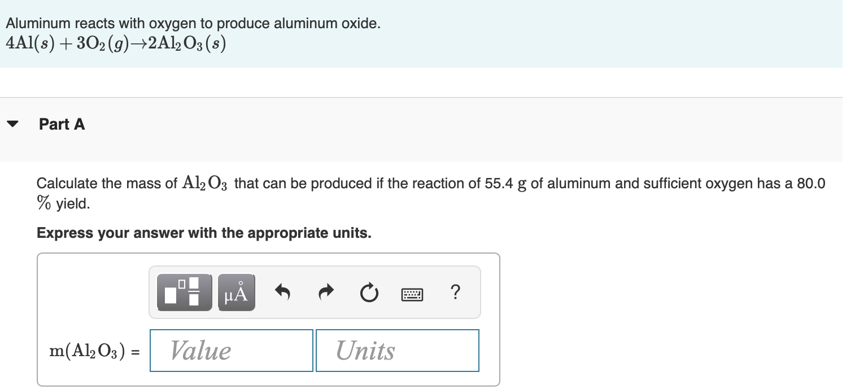Click the Units input field

click(396, 350)
